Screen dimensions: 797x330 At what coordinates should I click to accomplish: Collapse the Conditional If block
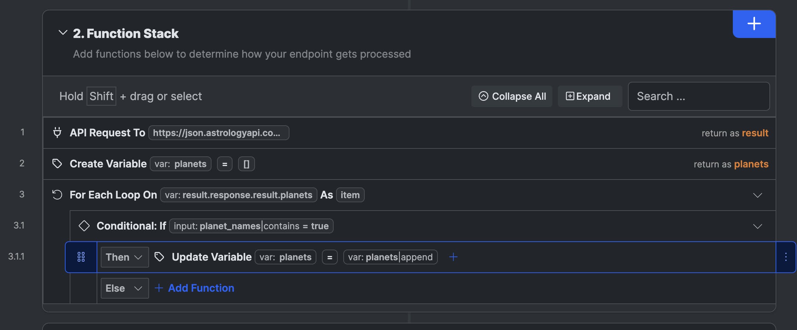tap(757, 226)
